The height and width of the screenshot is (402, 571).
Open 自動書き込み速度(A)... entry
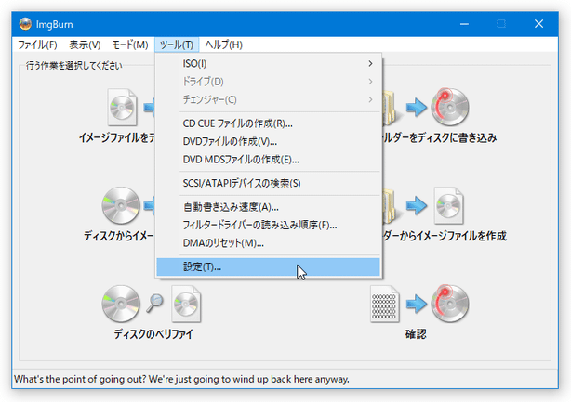click(x=269, y=207)
